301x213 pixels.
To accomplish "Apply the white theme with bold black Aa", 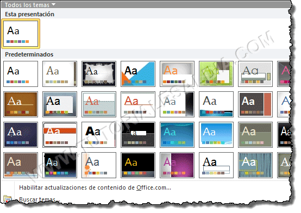I will point(99,135).
